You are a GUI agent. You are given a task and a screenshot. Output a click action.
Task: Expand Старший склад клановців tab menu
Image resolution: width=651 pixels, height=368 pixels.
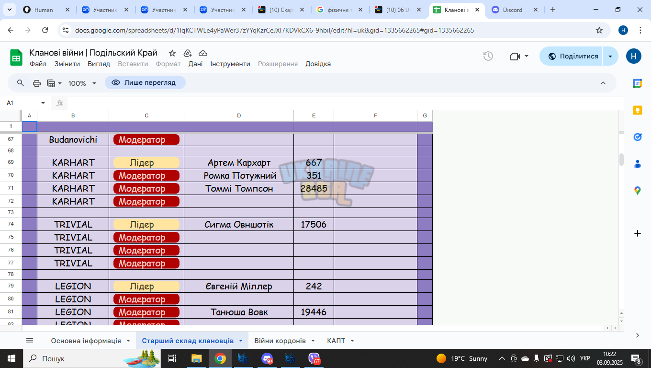[241, 341]
